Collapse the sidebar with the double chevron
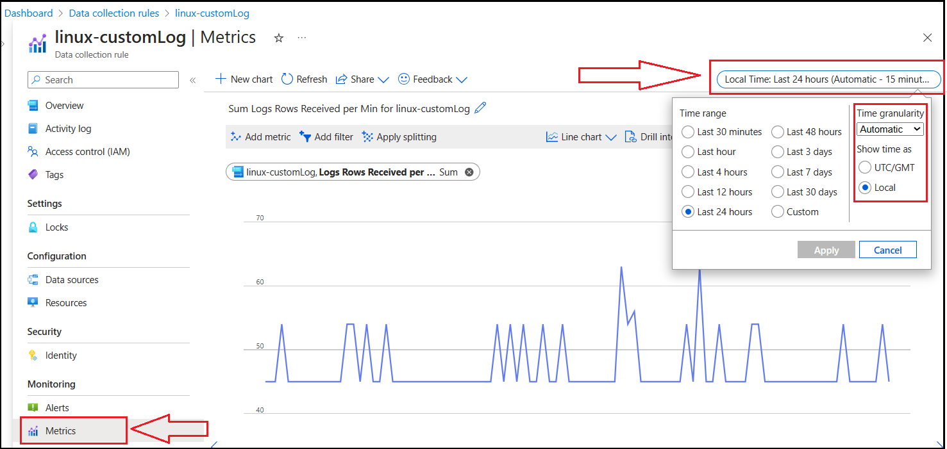 192,80
